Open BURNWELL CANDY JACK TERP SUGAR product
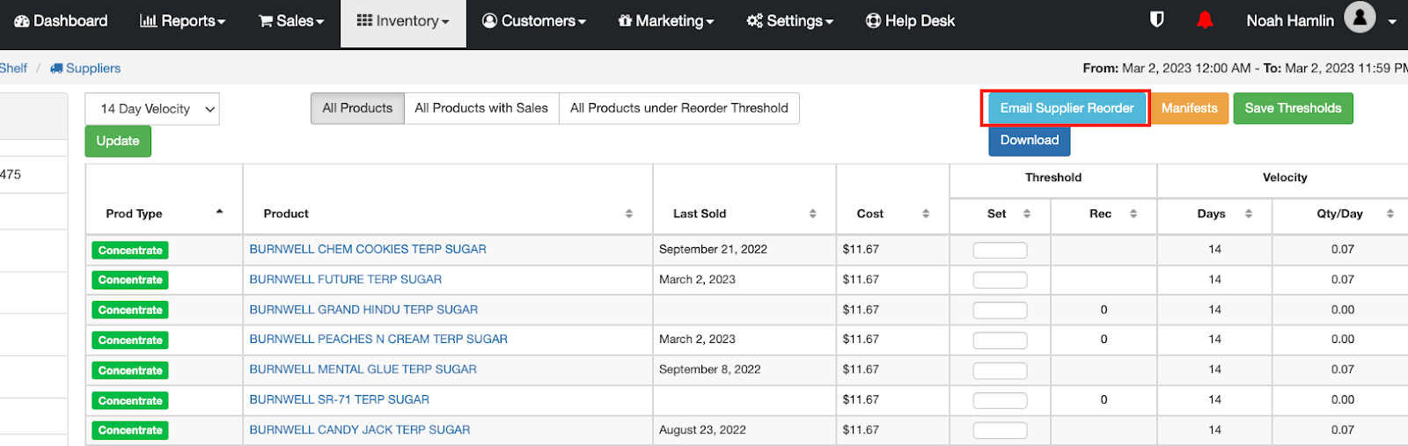 click(360, 429)
